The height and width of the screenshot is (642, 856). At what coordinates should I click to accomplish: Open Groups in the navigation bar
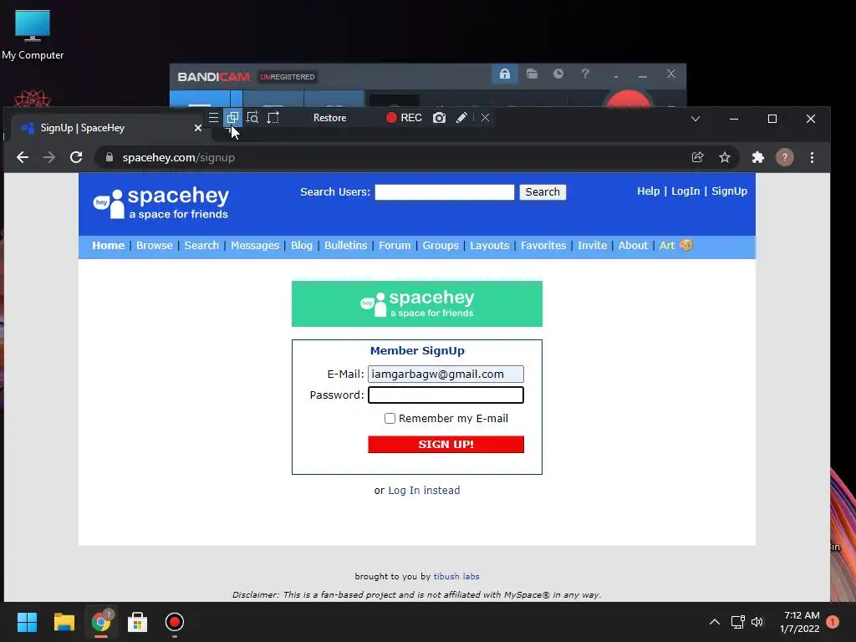tap(440, 246)
